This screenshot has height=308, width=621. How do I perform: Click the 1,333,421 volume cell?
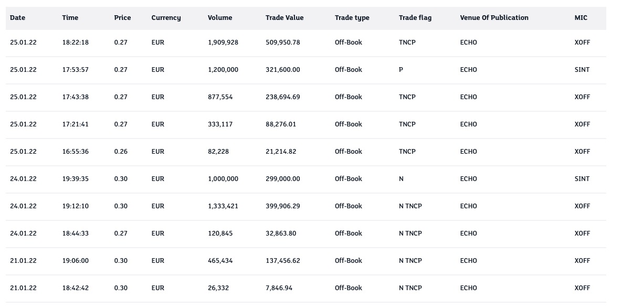click(223, 206)
